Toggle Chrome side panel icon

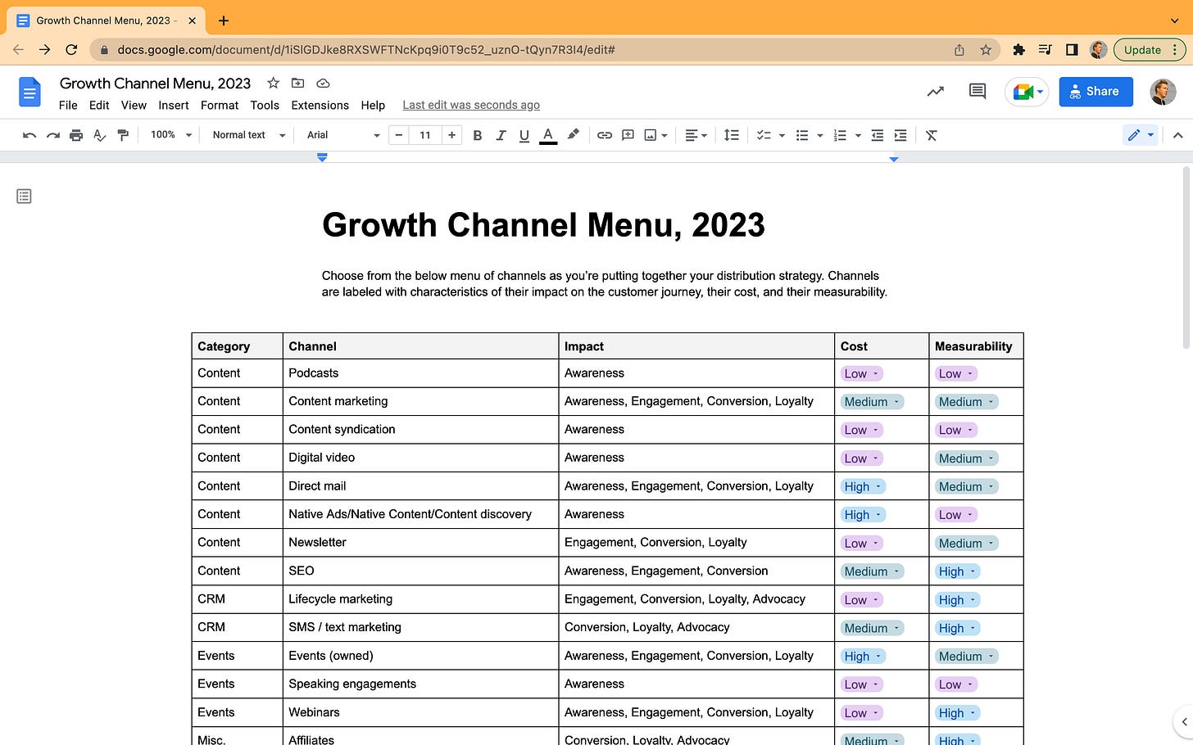[x=1072, y=50]
